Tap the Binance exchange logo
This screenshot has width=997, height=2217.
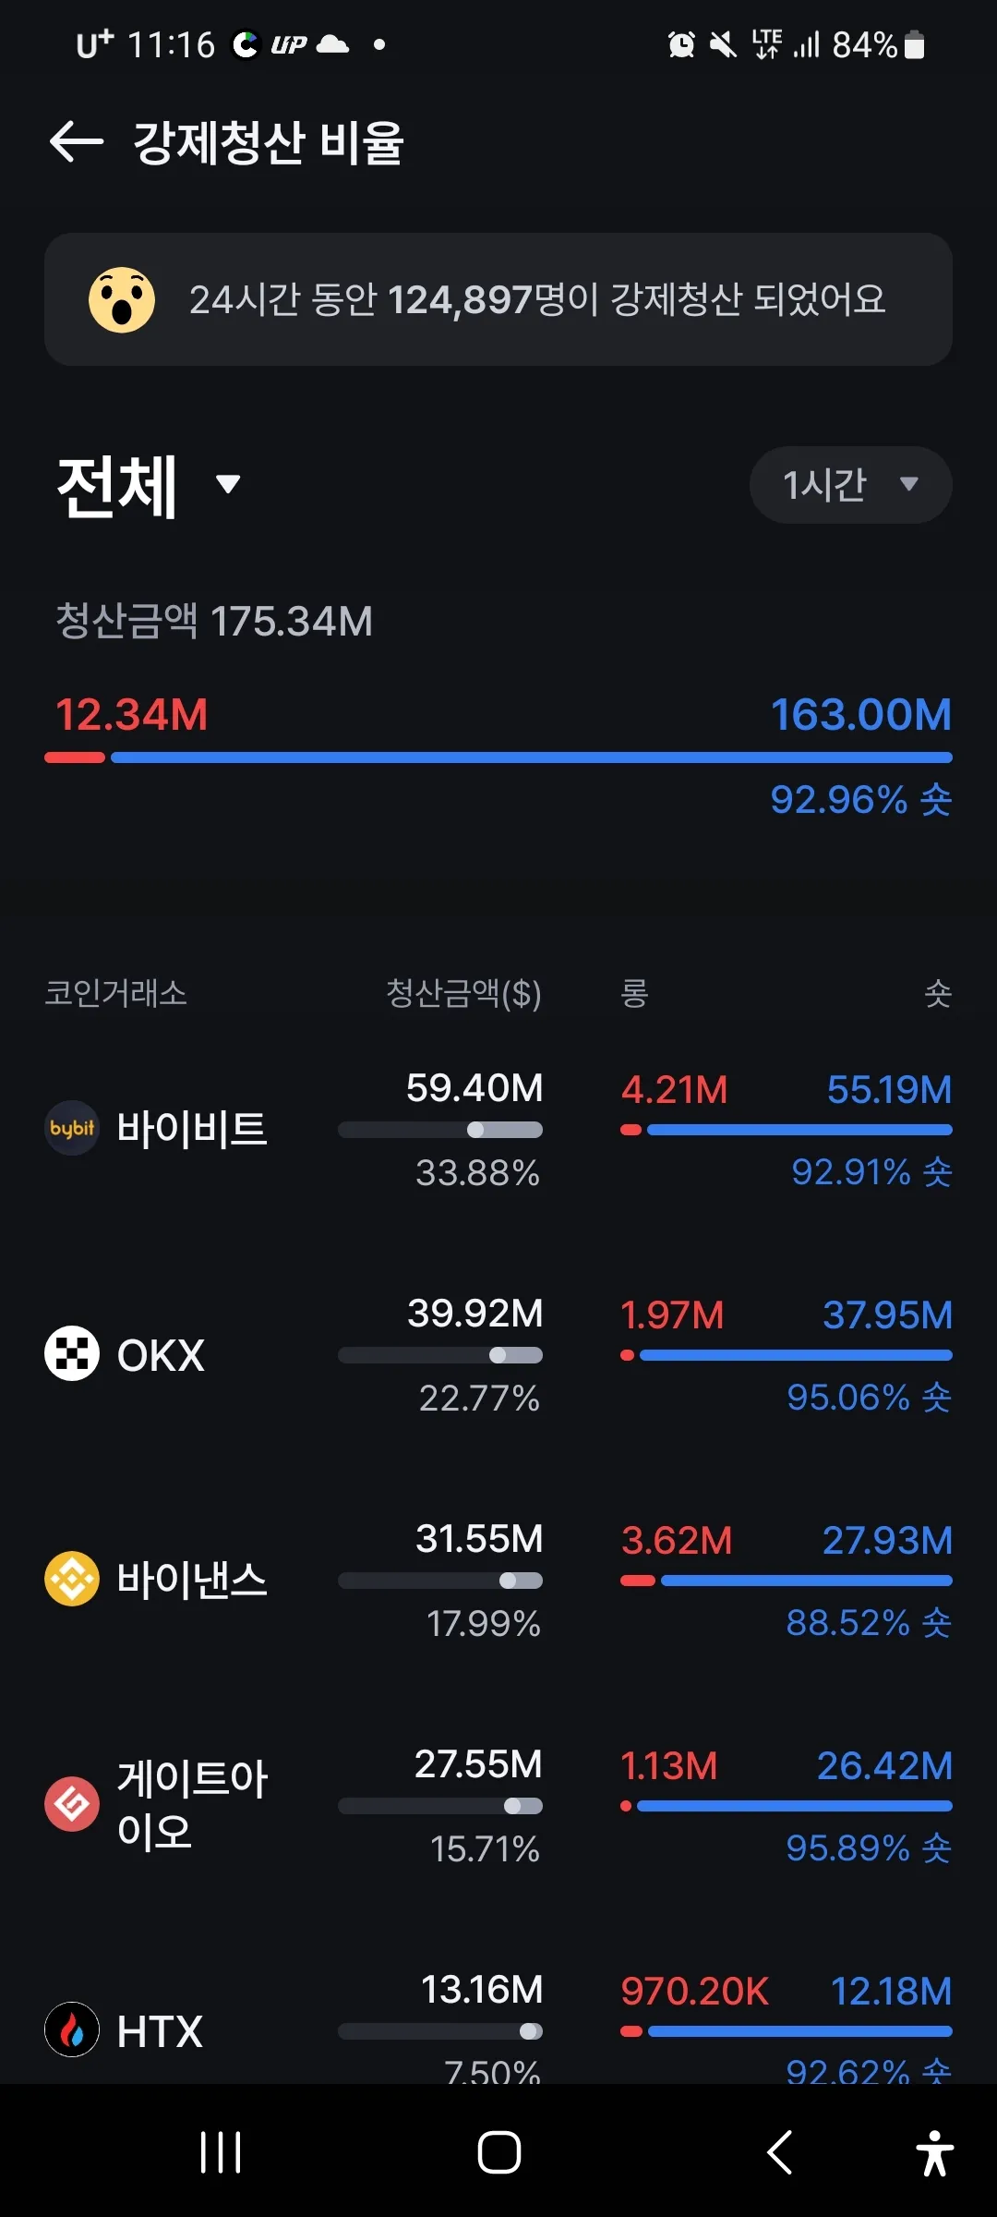[x=72, y=1579]
